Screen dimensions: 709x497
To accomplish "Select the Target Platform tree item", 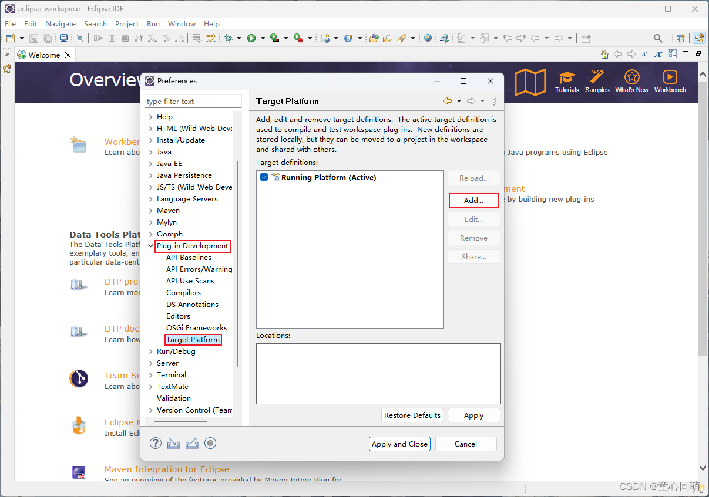I will (x=193, y=340).
